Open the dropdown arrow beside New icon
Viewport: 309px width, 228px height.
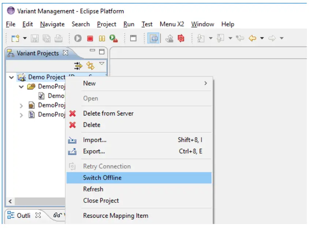[x=25, y=38]
